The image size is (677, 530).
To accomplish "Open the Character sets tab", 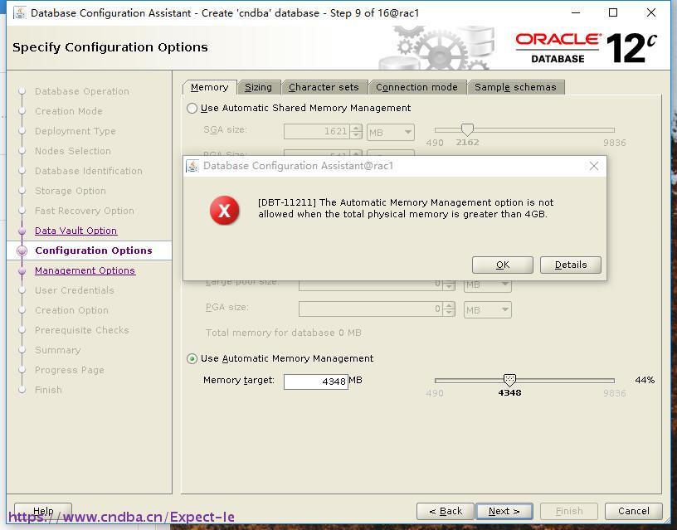I will point(324,87).
